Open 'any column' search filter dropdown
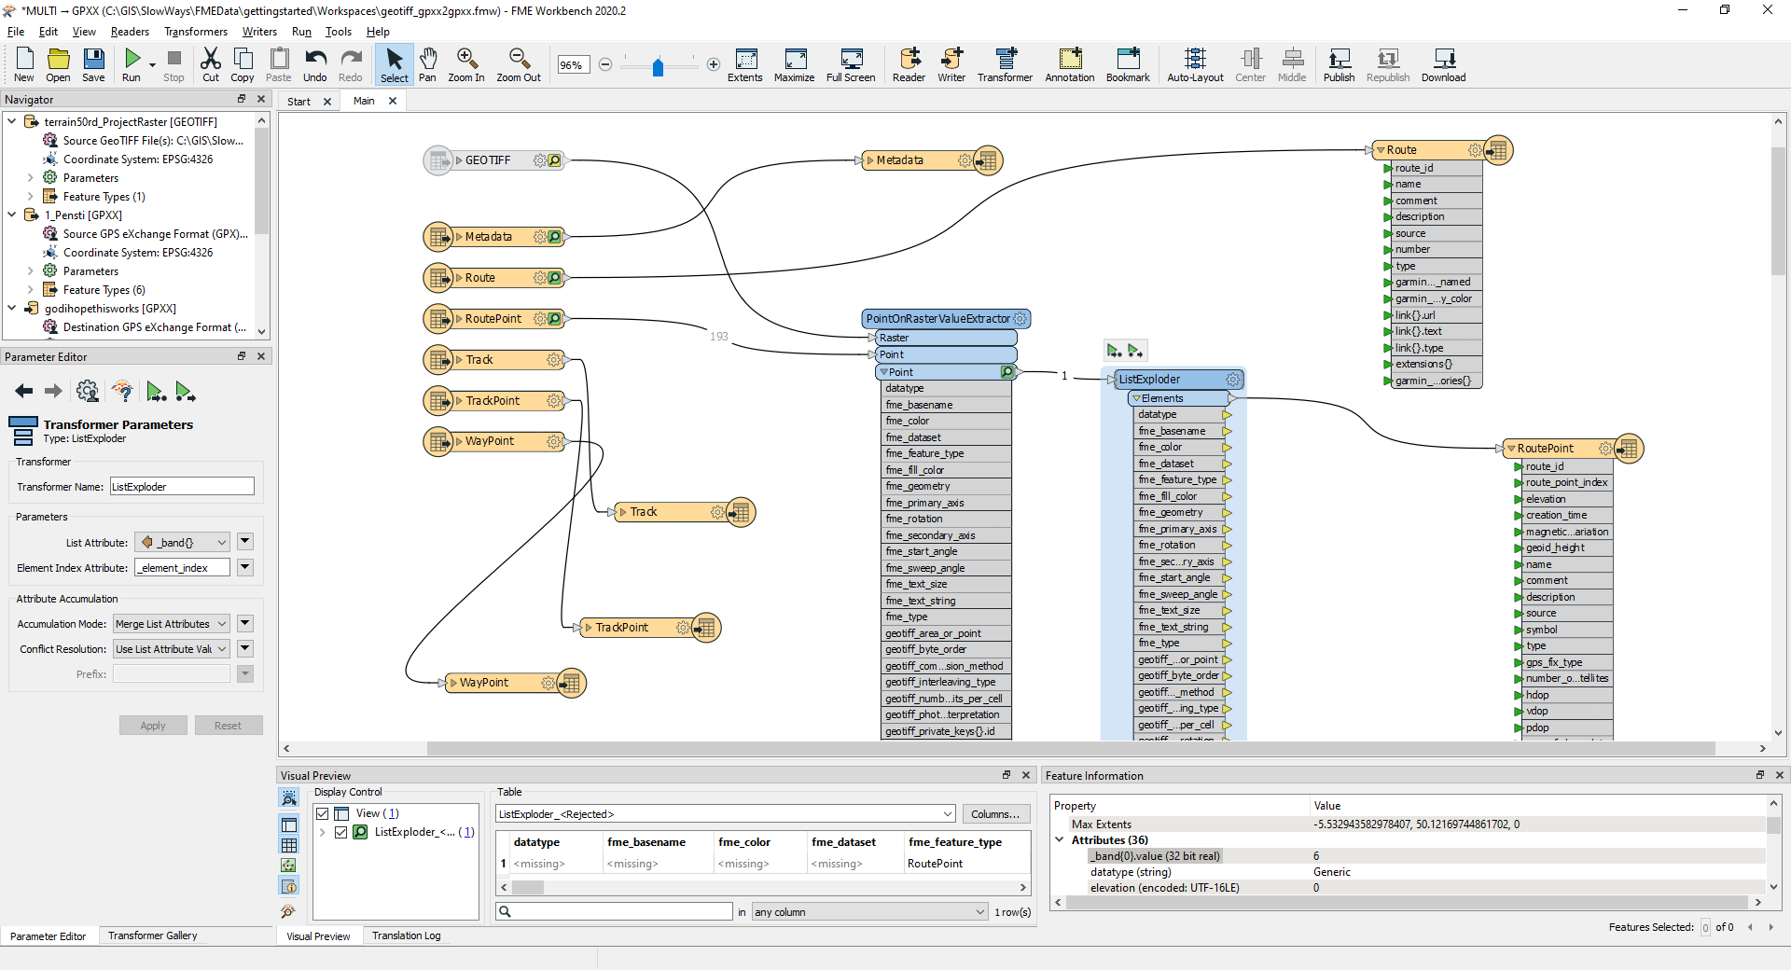The width and height of the screenshot is (1791, 970). point(869,911)
